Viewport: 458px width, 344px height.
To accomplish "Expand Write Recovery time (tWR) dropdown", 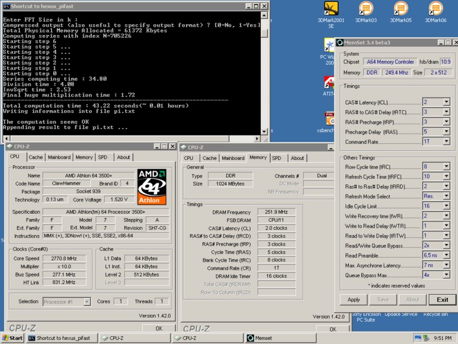I will [x=446, y=216].
